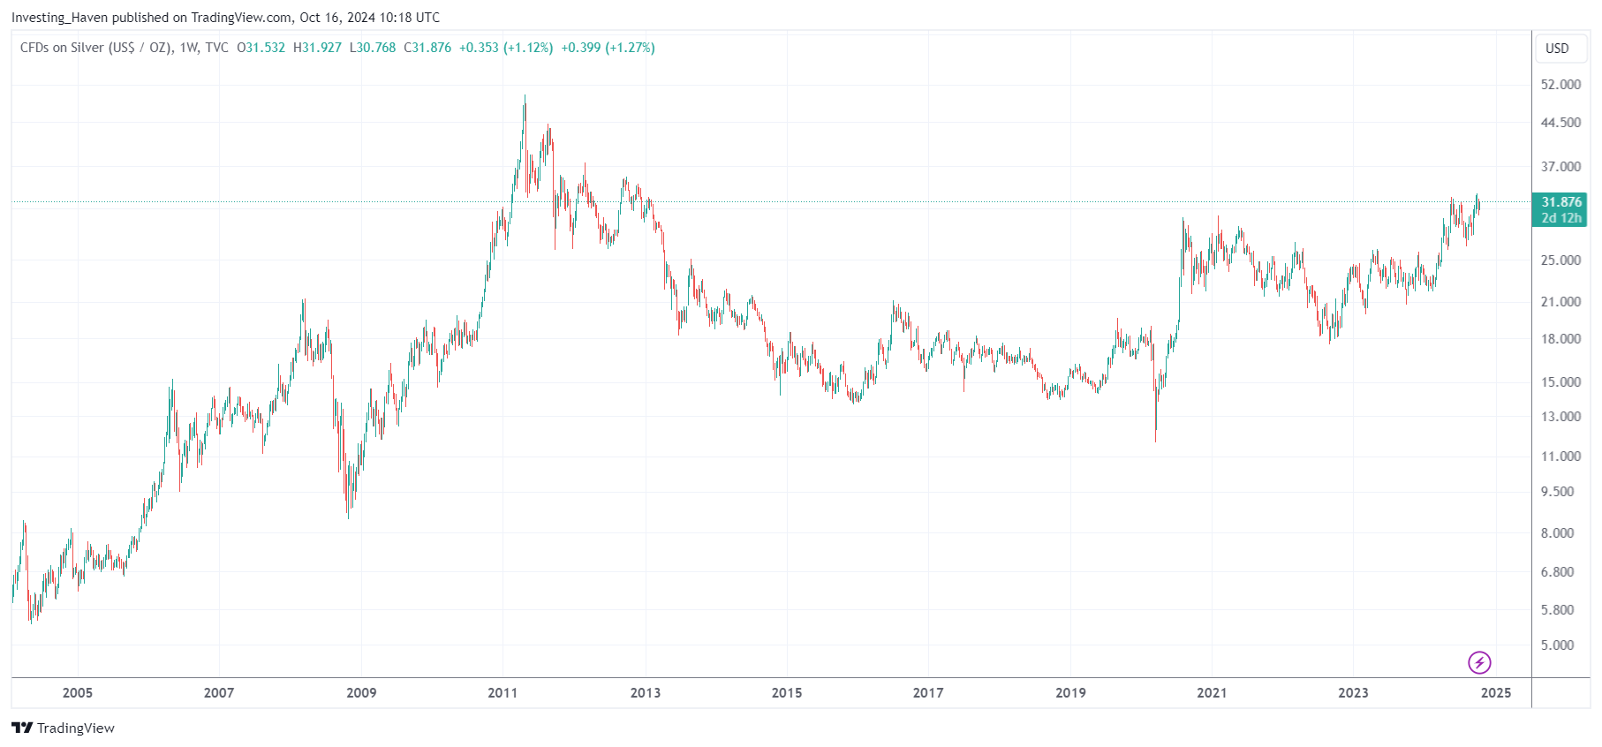Screen dimensions: 1602x747
Task: Click the 2007 label on time axis
Action: click(219, 693)
